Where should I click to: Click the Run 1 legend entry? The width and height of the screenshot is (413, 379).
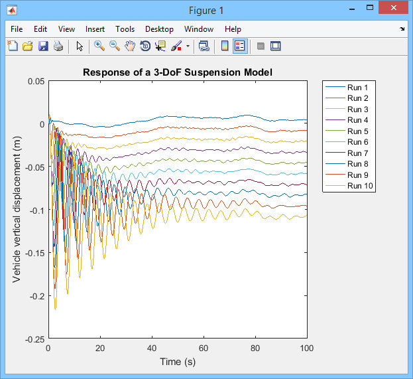[x=359, y=87]
